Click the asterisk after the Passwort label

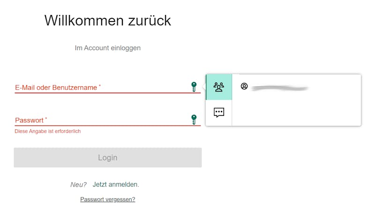click(46, 118)
